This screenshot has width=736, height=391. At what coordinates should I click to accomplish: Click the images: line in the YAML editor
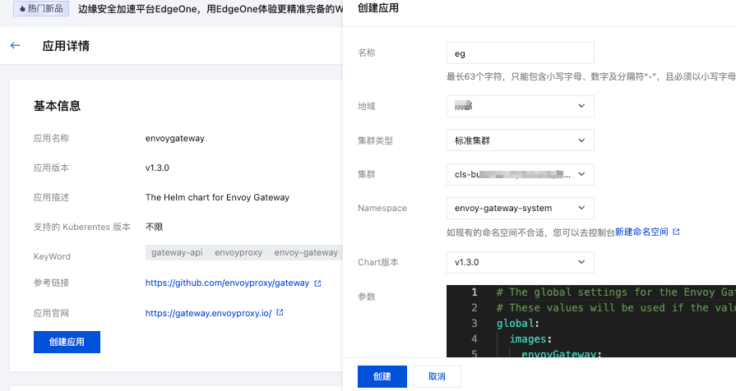click(x=531, y=339)
